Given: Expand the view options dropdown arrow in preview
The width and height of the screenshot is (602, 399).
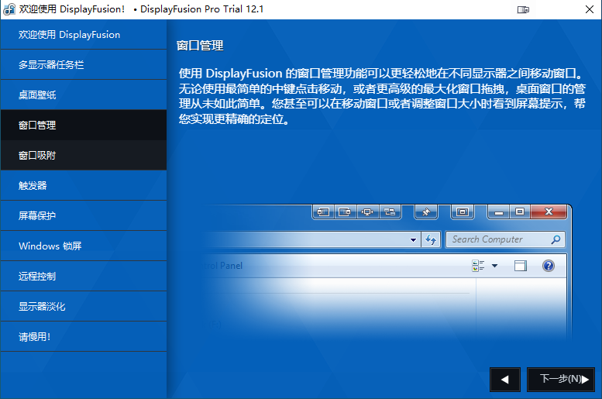Looking at the screenshot, I should click(494, 266).
